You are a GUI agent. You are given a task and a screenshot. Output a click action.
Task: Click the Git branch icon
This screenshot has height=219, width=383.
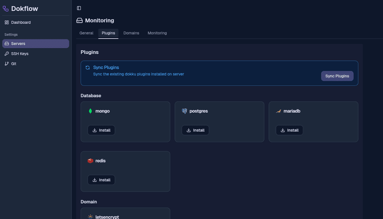point(7,64)
